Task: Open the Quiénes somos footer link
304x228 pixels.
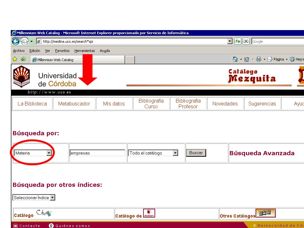Action: (73, 226)
